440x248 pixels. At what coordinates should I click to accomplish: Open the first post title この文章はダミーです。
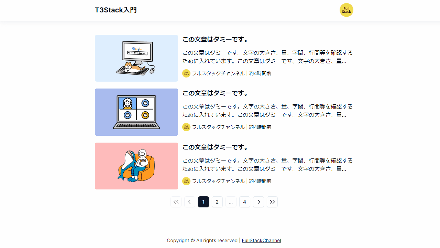(x=216, y=39)
